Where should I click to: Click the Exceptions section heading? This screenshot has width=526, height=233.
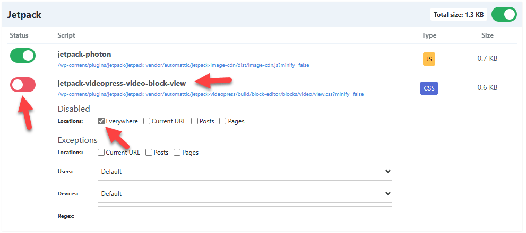77,140
